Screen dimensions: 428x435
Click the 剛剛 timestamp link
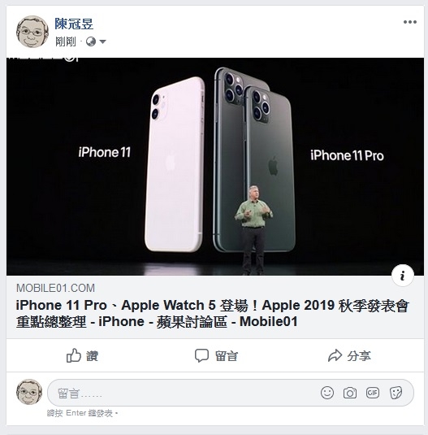tap(65, 41)
